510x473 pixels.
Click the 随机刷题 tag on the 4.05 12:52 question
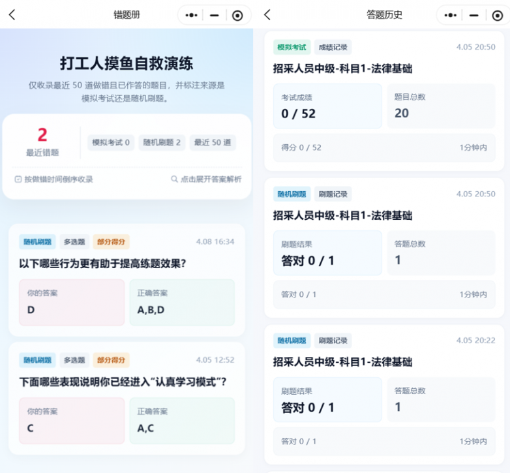[x=37, y=360]
